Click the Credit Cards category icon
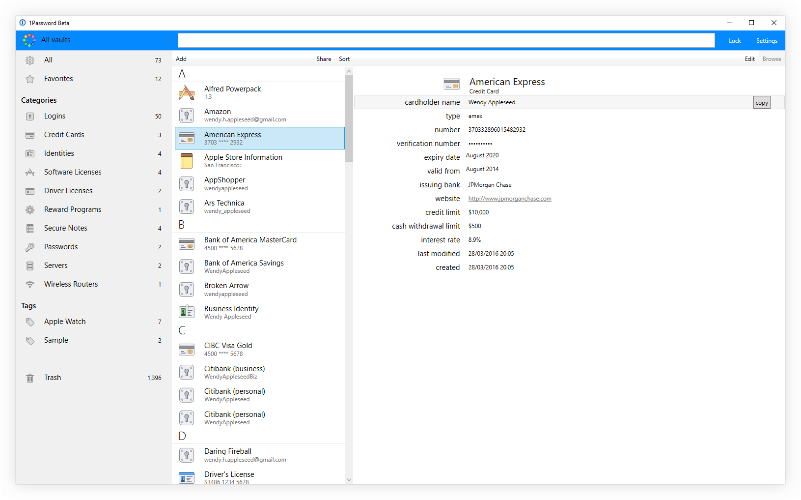 coord(30,135)
